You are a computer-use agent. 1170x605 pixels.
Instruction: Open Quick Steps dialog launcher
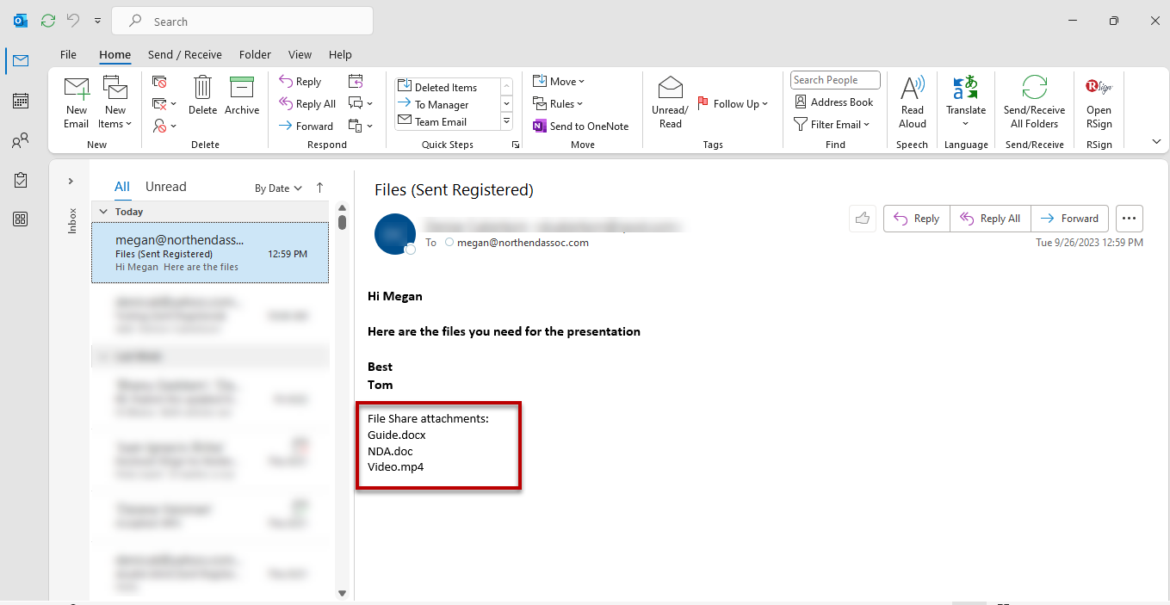click(x=516, y=145)
